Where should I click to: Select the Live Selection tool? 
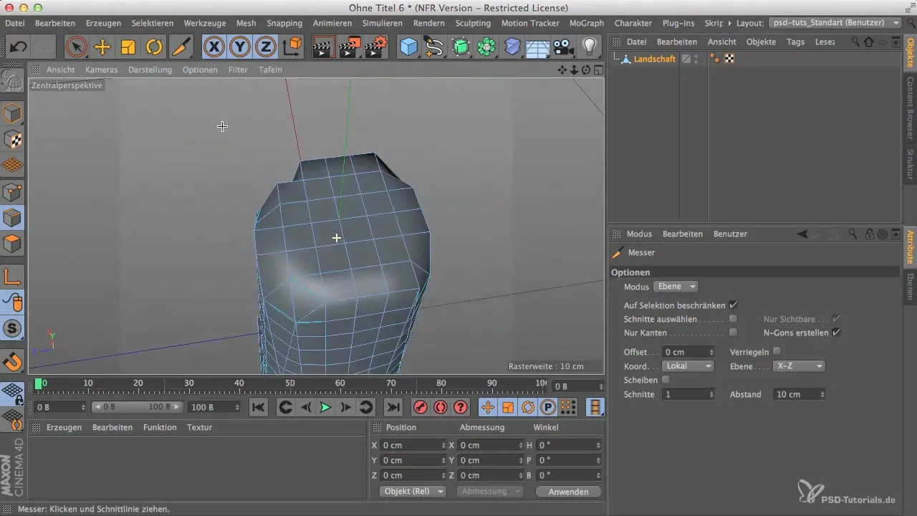point(76,47)
